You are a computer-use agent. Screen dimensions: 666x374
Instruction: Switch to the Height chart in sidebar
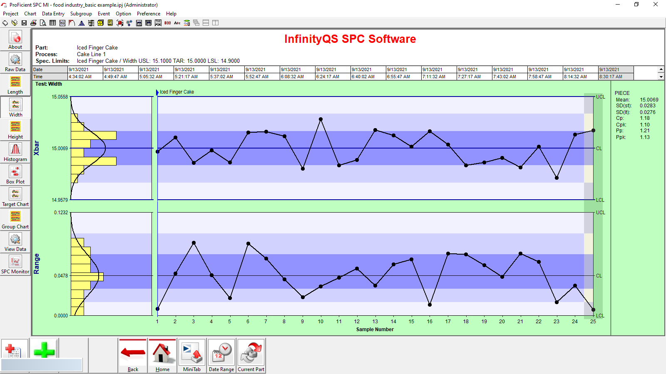coord(15,130)
